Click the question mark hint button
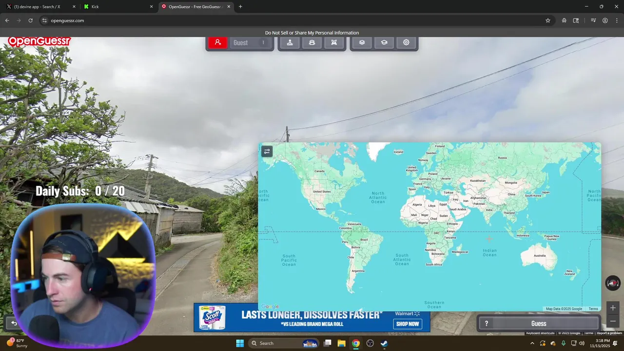 pyautogui.click(x=486, y=324)
